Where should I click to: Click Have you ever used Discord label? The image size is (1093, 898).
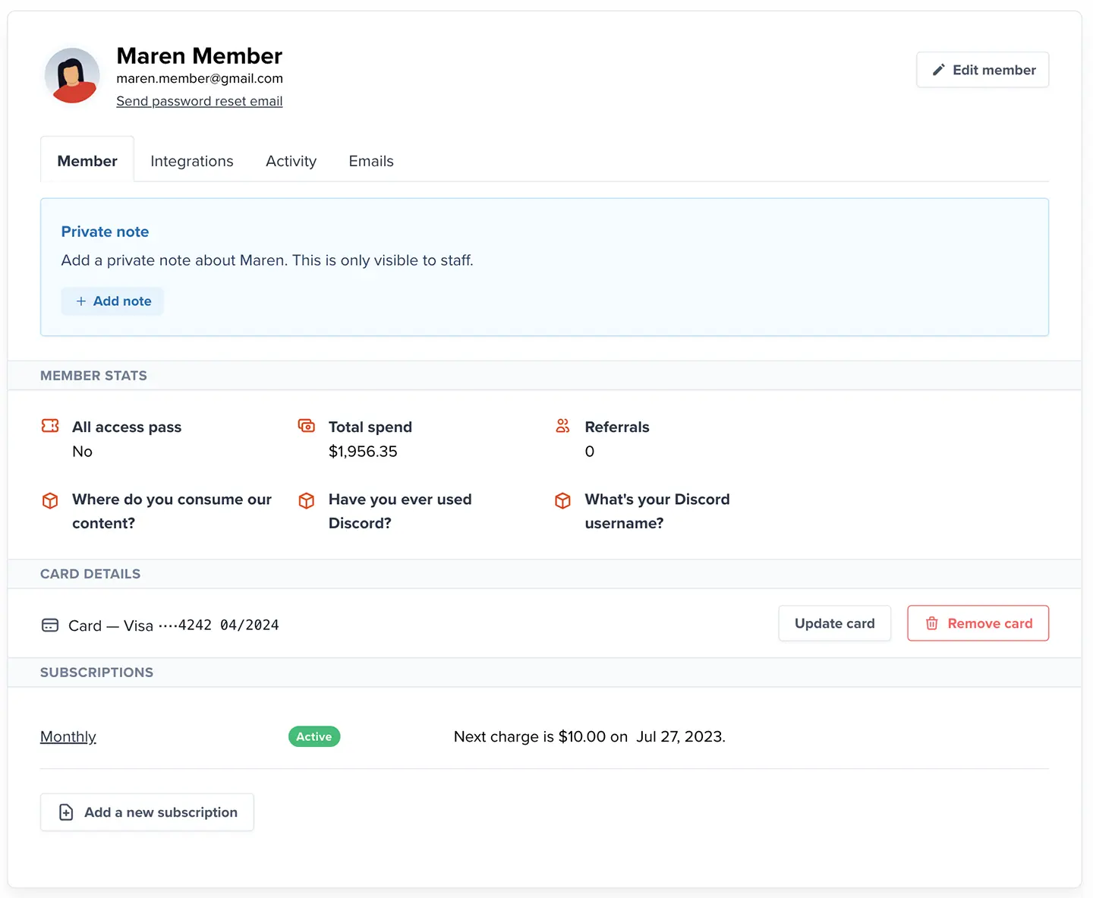(x=400, y=511)
